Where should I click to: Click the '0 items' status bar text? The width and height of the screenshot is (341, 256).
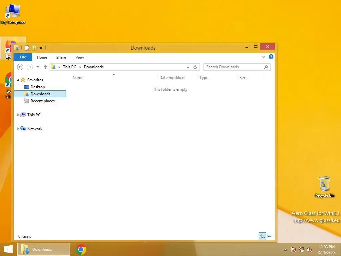click(x=25, y=236)
